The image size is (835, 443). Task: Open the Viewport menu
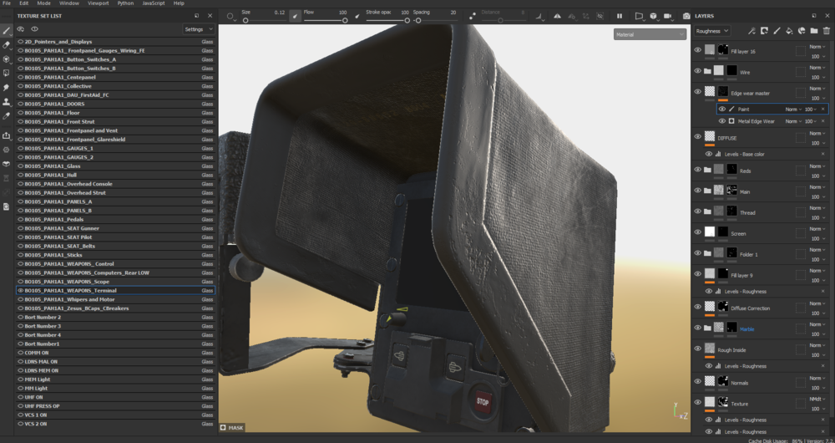(98, 3)
